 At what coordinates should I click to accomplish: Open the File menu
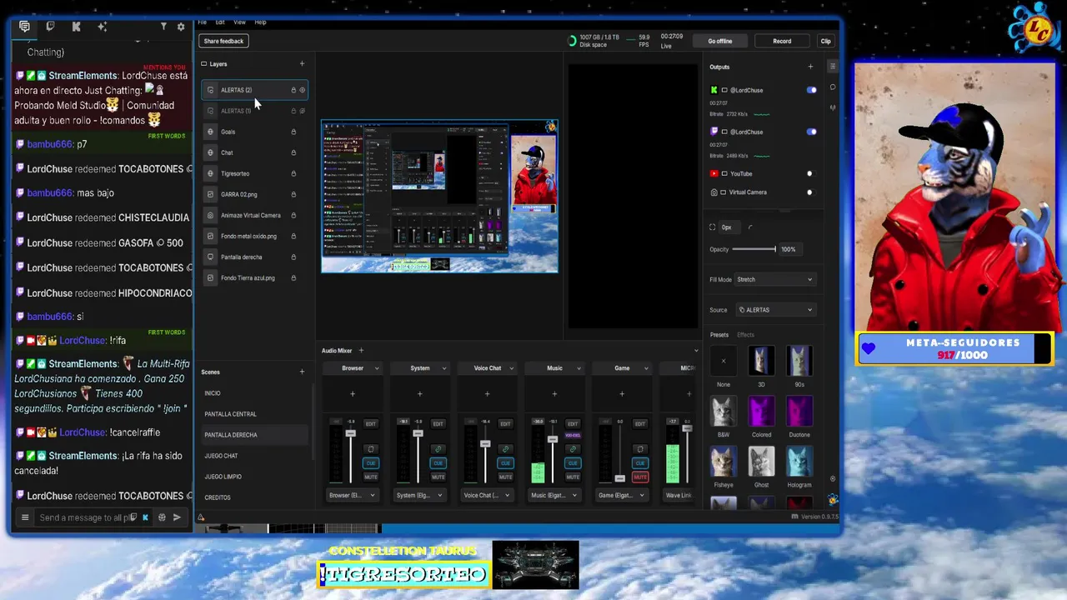(x=203, y=22)
